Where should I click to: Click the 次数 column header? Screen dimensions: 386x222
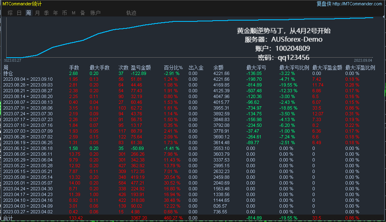(123, 68)
